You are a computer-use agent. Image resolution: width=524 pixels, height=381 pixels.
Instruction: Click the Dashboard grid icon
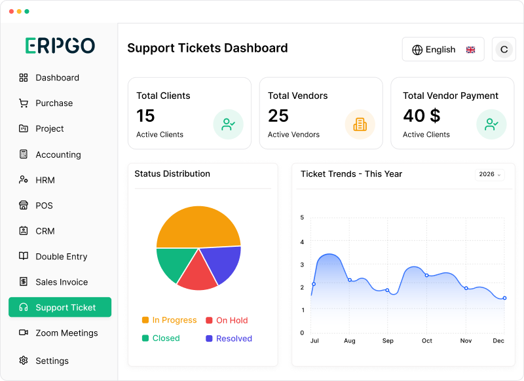click(x=24, y=78)
